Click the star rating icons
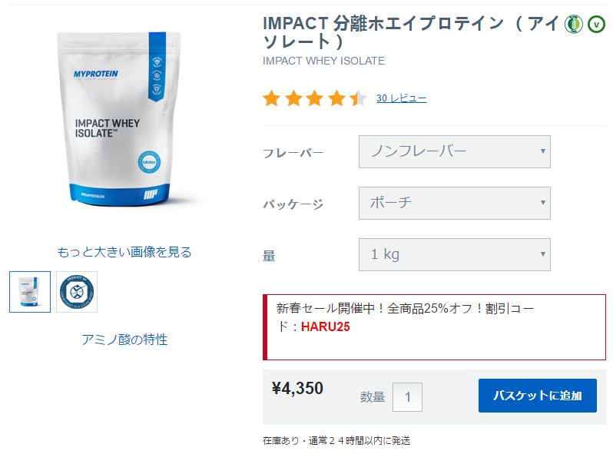 pyautogui.click(x=315, y=98)
